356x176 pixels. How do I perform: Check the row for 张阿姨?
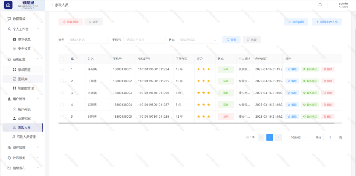pos(62,93)
